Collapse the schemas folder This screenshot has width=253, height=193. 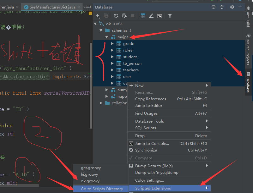[101, 30]
